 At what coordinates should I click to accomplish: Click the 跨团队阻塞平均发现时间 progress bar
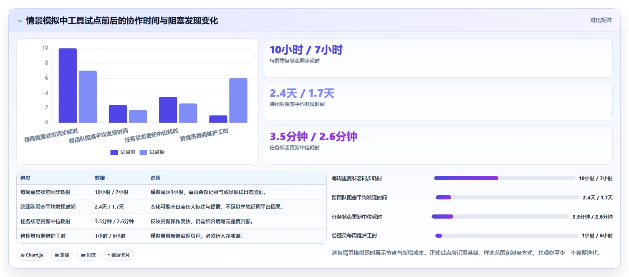pyautogui.click(x=508, y=197)
